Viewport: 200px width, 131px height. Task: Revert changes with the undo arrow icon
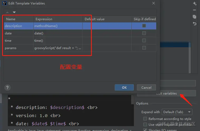tap(194, 23)
